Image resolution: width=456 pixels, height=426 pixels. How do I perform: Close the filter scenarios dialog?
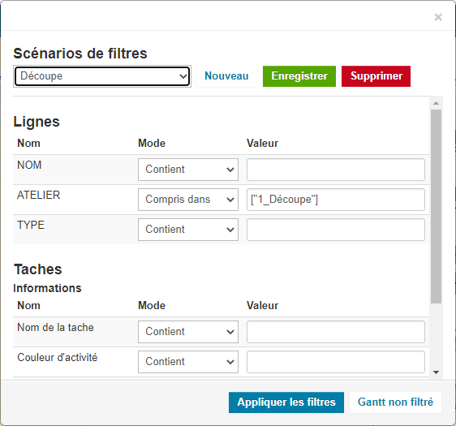click(x=438, y=17)
